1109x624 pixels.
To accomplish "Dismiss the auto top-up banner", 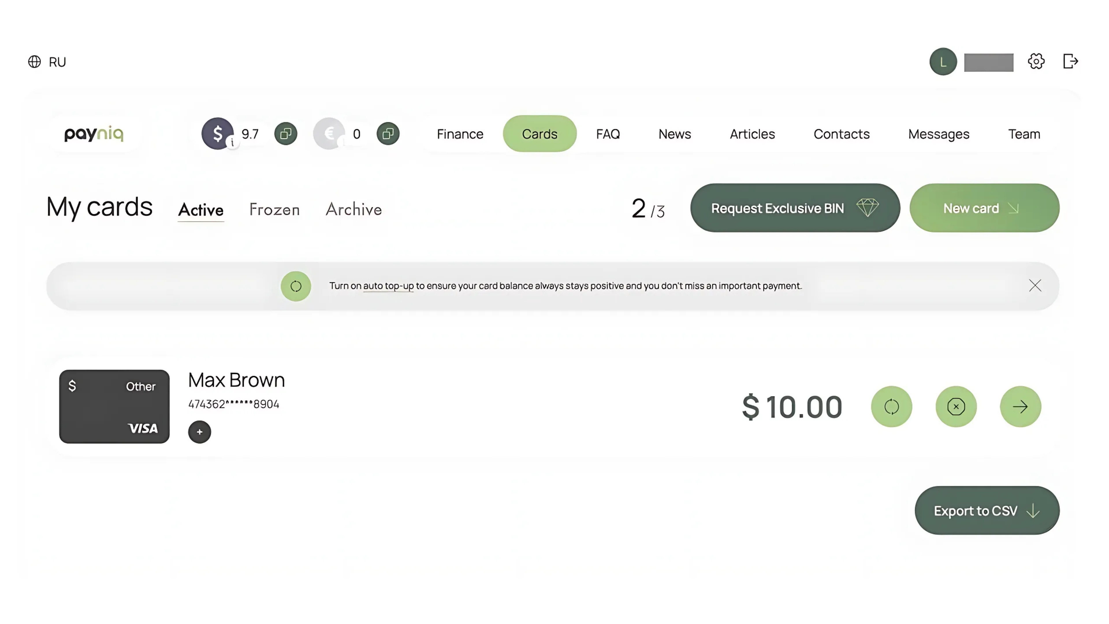I will [x=1035, y=285].
